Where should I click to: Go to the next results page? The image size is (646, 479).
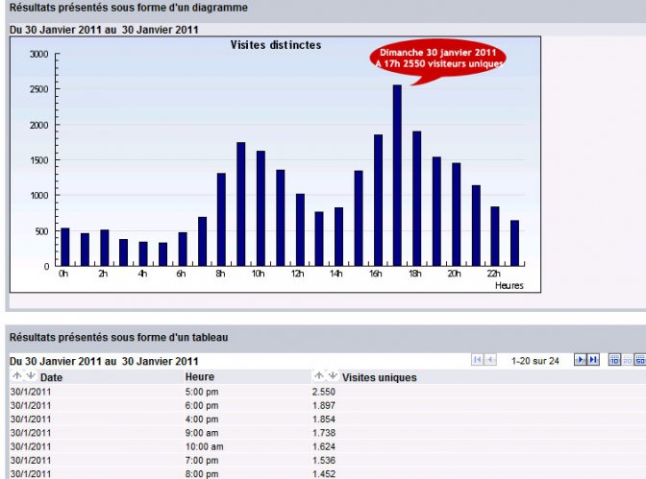coord(580,360)
